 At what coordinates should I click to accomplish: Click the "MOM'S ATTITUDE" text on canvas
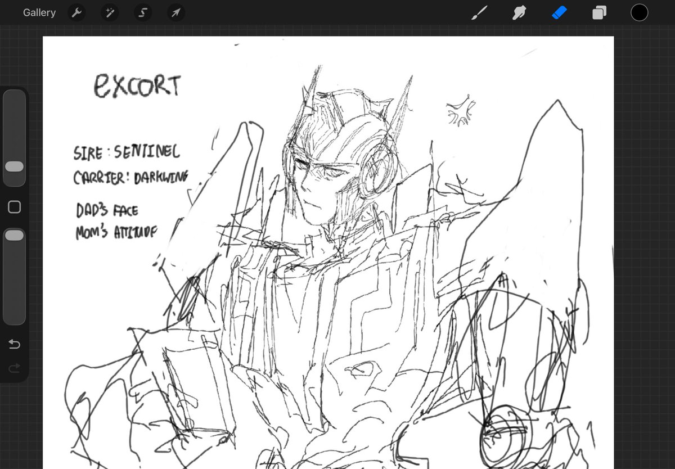coord(116,232)
